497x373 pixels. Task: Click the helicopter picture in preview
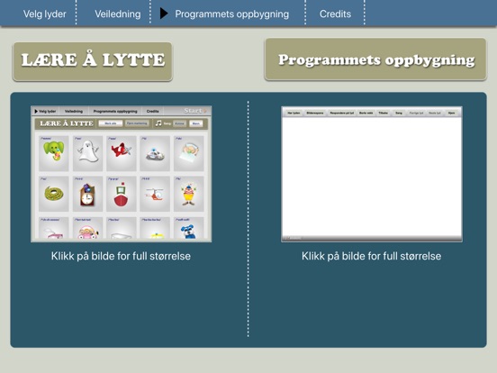[x=155, y=194]
